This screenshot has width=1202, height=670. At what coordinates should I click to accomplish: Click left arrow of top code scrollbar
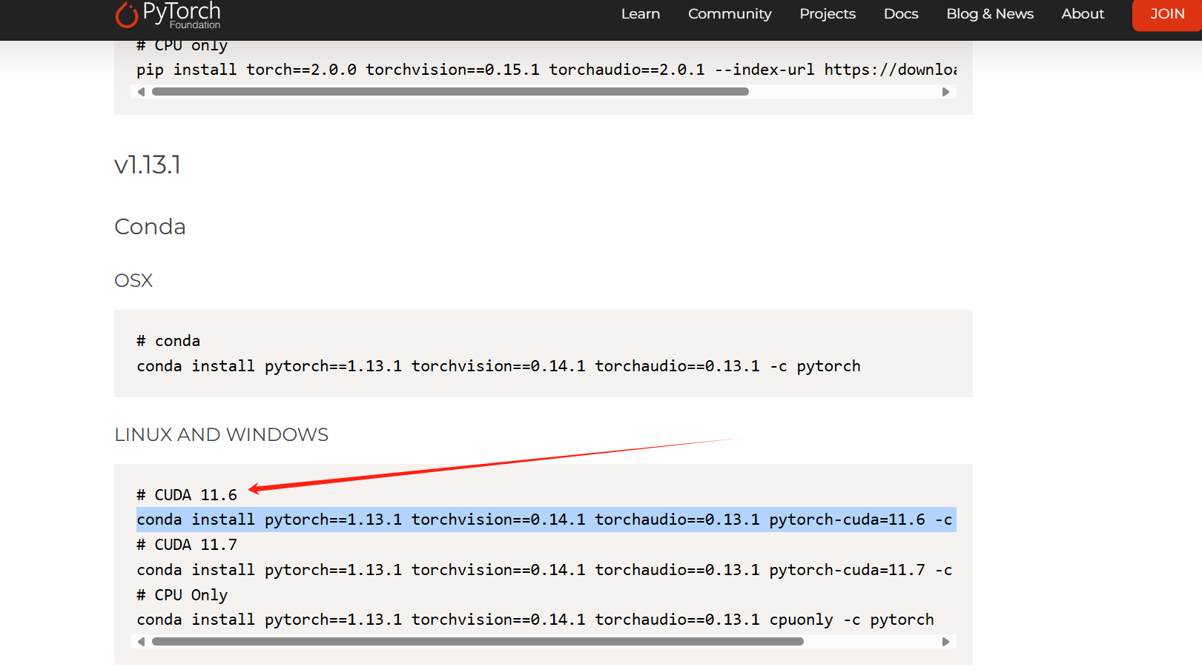pyautogui.click(x=141, y=92)
